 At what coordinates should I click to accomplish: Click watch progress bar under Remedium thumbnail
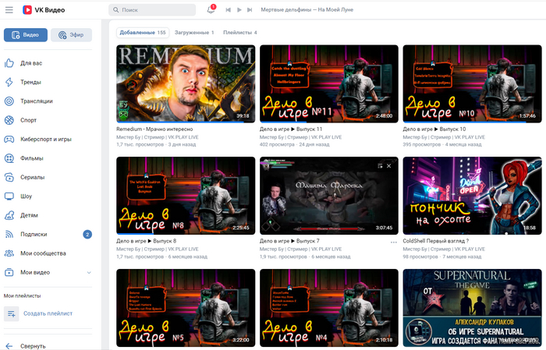coord(186,122)
